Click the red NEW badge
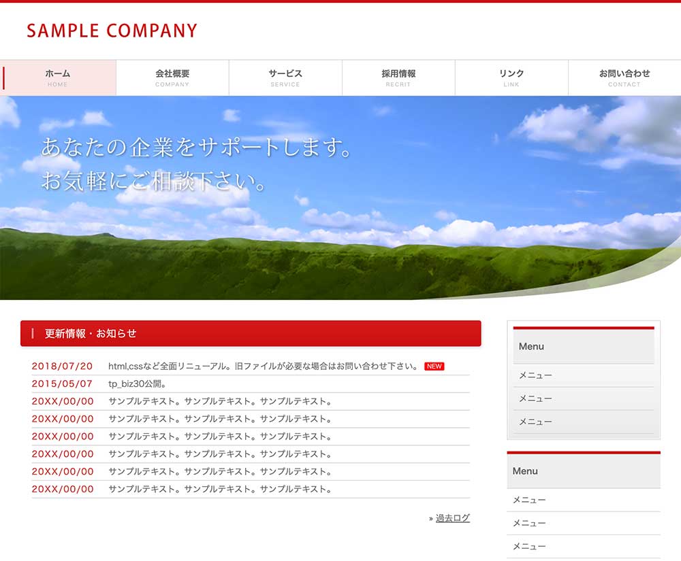This screenshot has width=681, height=561. coord(434,367)
